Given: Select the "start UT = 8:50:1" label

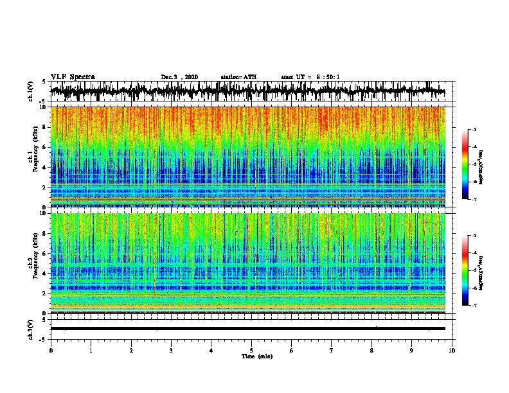Looking at the screenshot, I should (310, 77).
